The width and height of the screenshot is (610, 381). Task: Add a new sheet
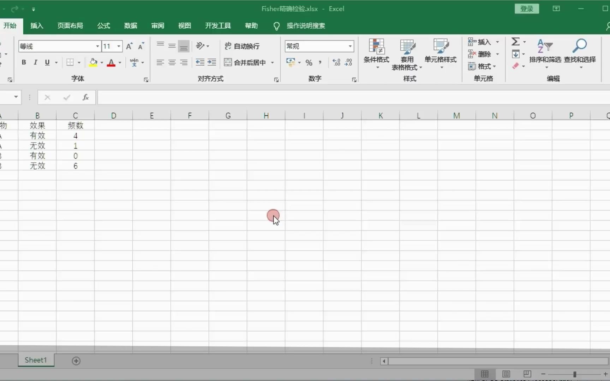point(76,361)
